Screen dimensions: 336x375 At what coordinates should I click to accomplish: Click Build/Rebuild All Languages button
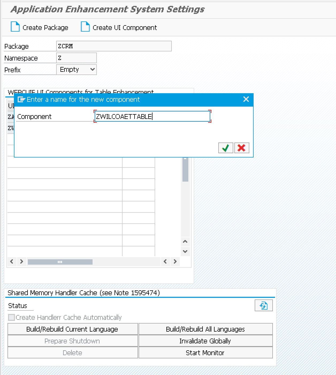[205, 329]
